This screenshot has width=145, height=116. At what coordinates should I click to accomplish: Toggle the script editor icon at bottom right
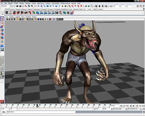point(144,112)
